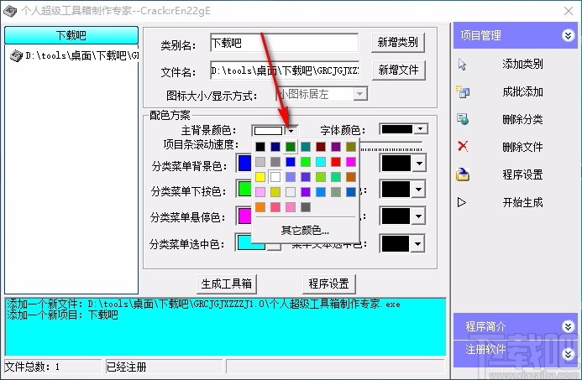Click the 新增类别 button
Viewport: 582px width, 380px height.
397,42
